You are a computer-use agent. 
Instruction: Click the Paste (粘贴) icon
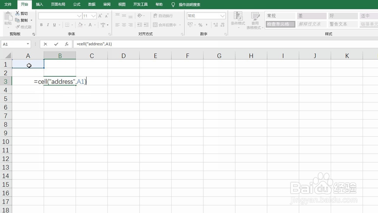[x=8, y=17]
